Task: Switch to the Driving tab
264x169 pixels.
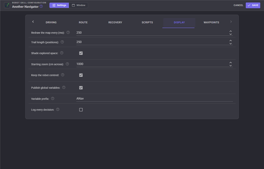Action: pyautogui.click(x=51, y=22)
